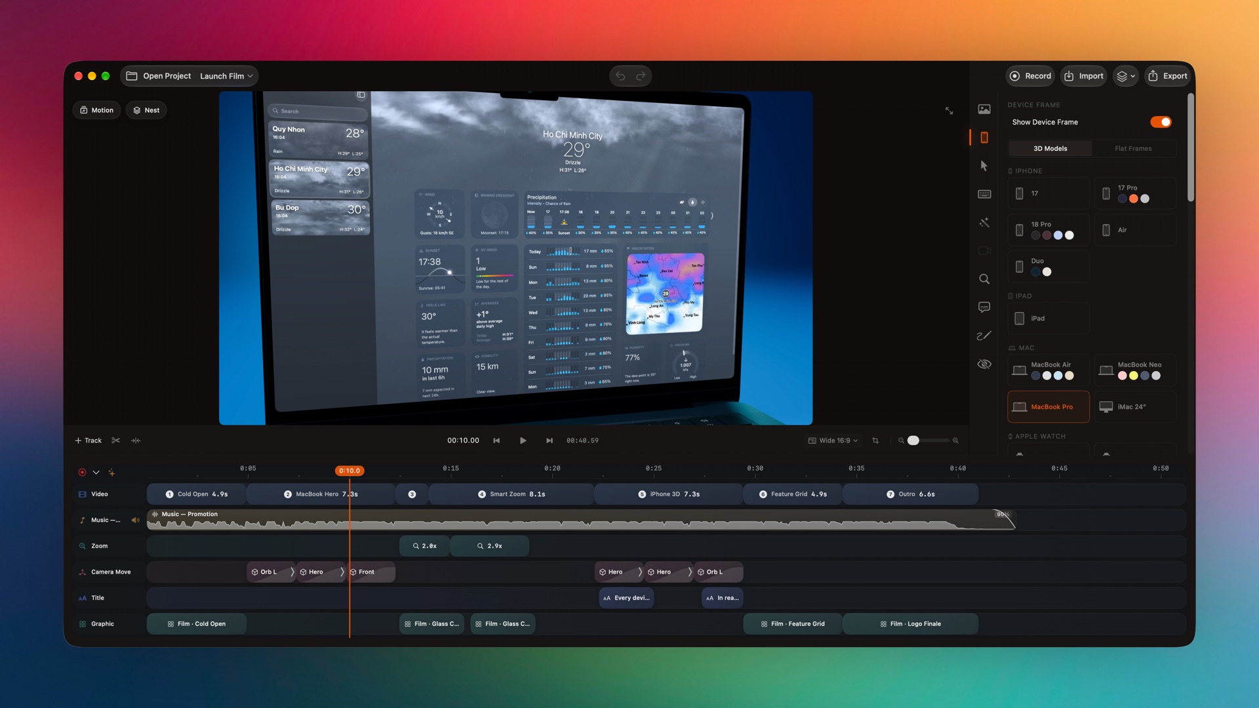Click the timeline zoom-out magnifier icon
Screen dimensions: 1259x708
901,441
